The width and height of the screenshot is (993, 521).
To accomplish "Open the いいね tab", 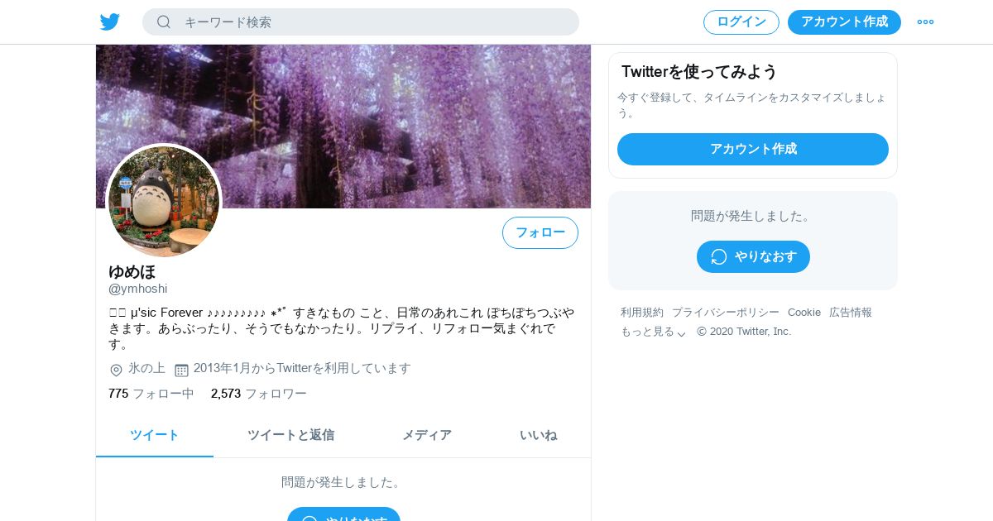I will click(x=538, y=435).
